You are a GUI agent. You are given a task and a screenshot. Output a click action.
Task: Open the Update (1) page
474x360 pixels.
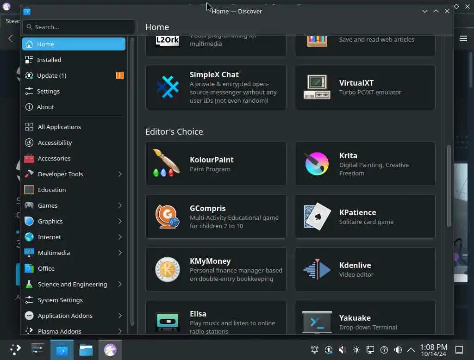point(74,75)
